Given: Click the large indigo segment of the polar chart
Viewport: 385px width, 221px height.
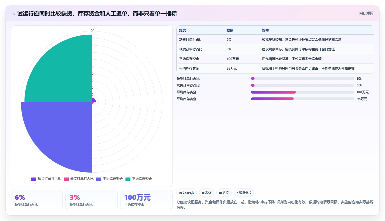Looking at the screenshot, I should tap(62, 132).
